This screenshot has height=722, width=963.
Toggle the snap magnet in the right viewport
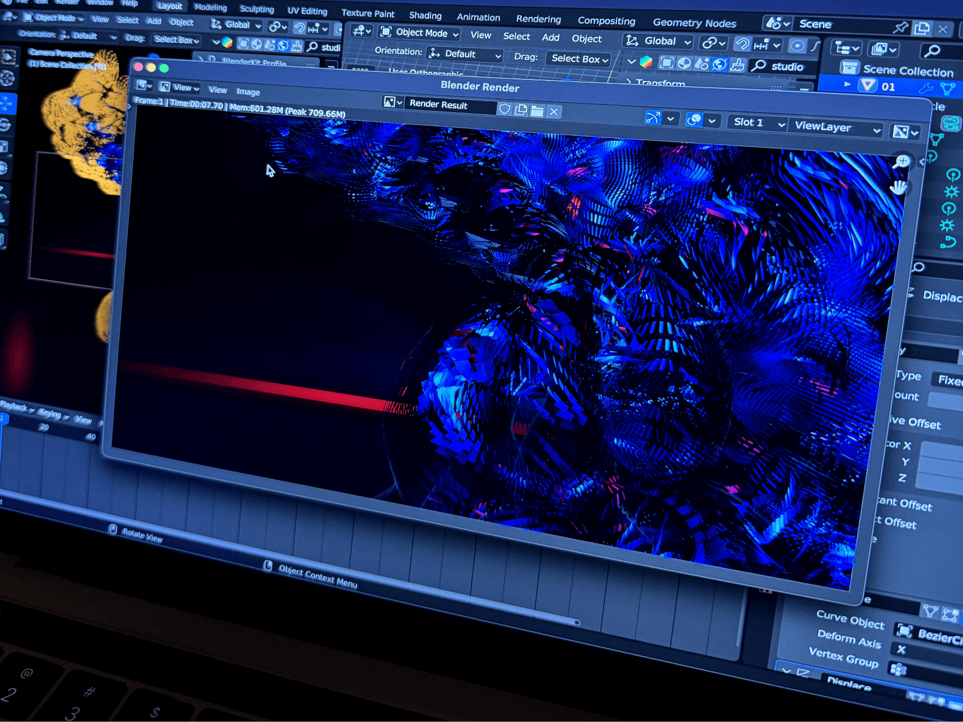click(743, 44)
